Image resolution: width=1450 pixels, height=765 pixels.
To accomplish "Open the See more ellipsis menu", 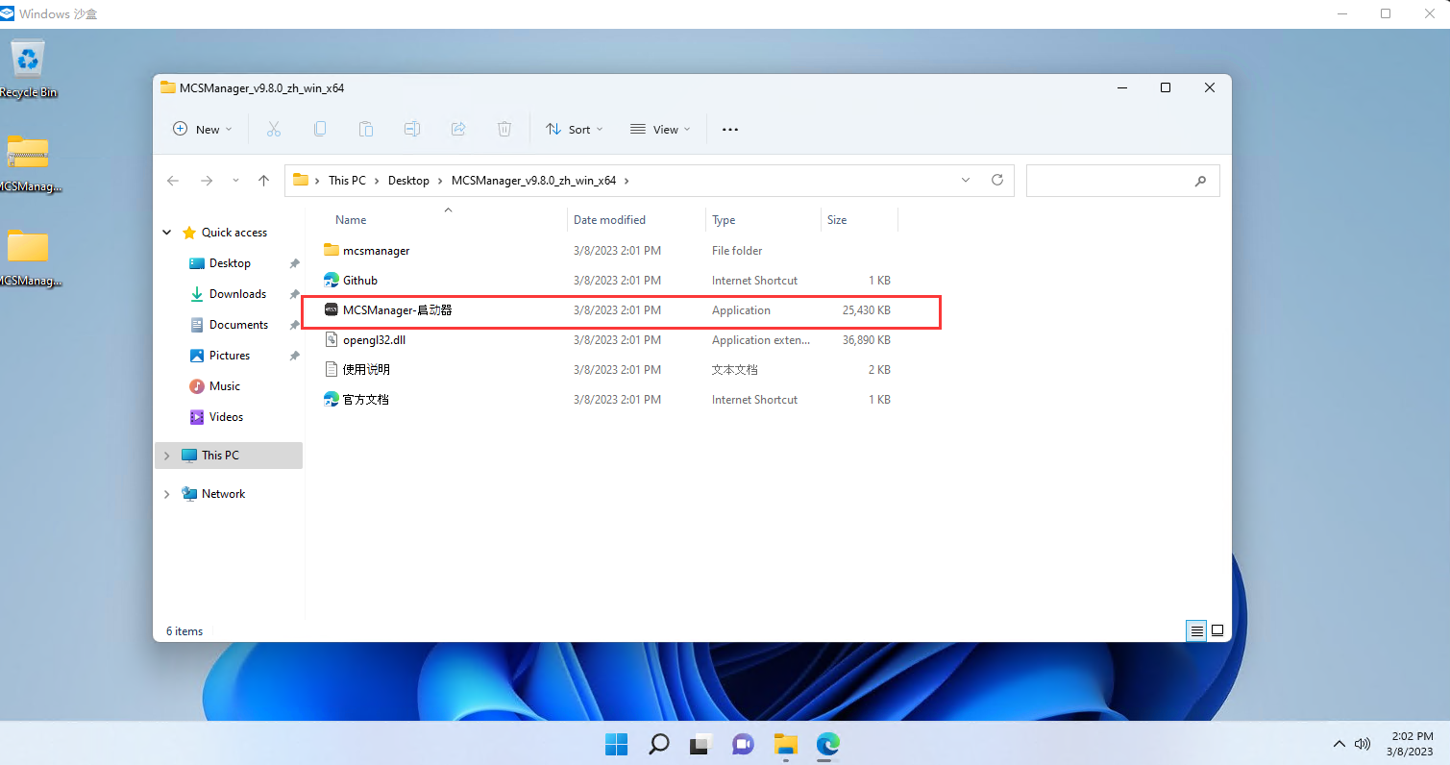I will coord(730,129).
